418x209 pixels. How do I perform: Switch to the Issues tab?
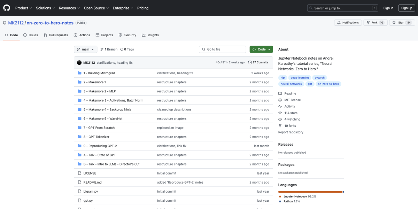pyautogui.click(x=31, y=35)
